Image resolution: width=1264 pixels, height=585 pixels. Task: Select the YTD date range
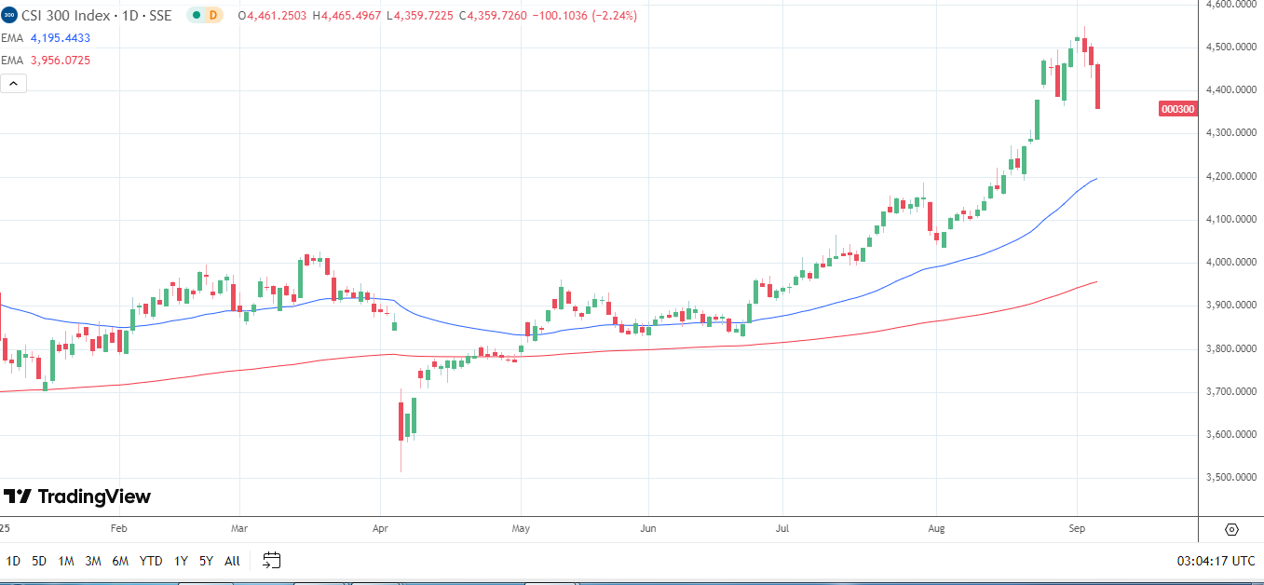(x=151, y=561)
